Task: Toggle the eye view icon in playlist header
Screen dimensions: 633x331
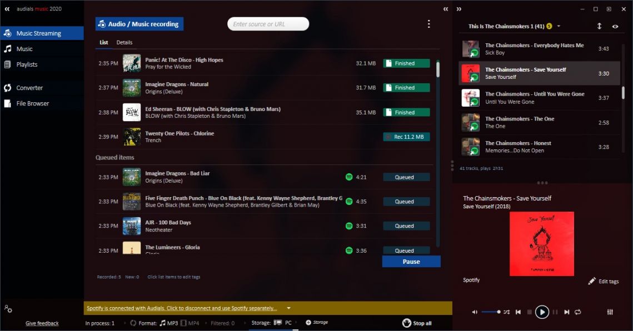Action: [615, 26]
